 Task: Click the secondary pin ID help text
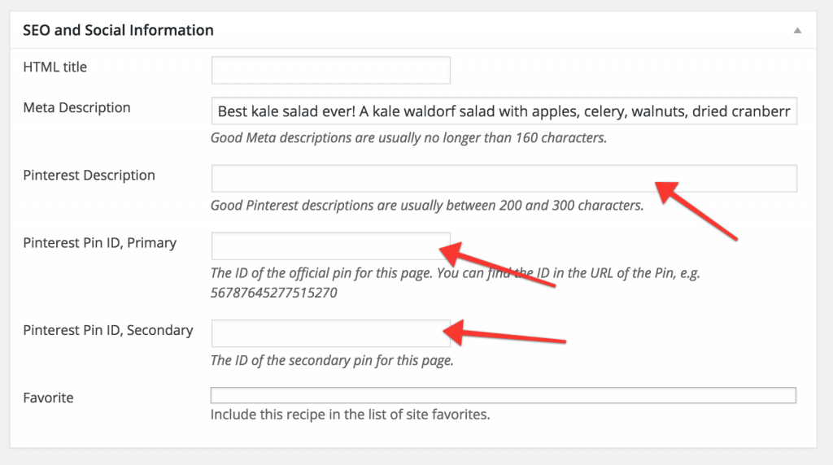pyautogui.click(x=332, y=361)
